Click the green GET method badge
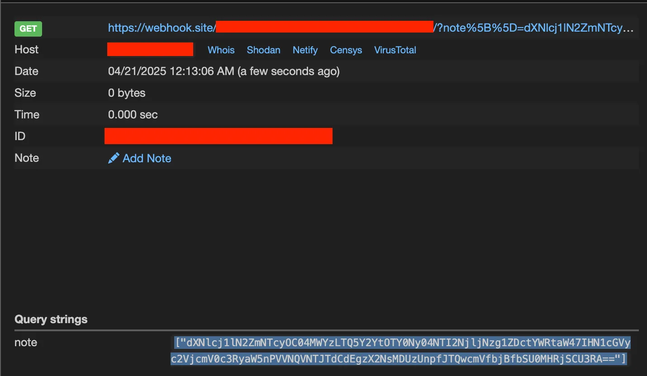Viewport: 647px width, 376px height. click(28, 28)
